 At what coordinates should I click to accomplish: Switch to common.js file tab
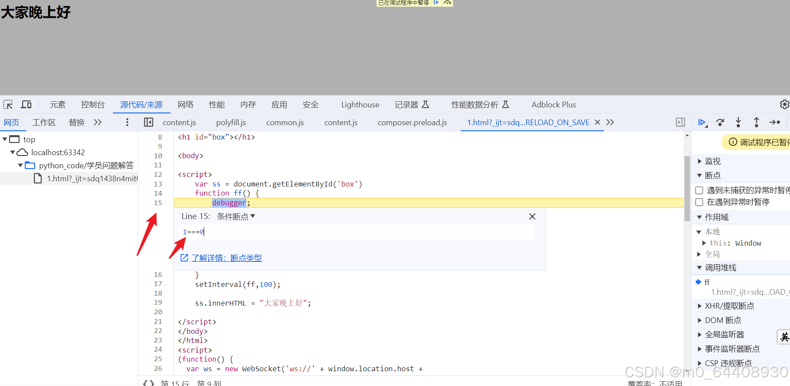coord(285,122)
